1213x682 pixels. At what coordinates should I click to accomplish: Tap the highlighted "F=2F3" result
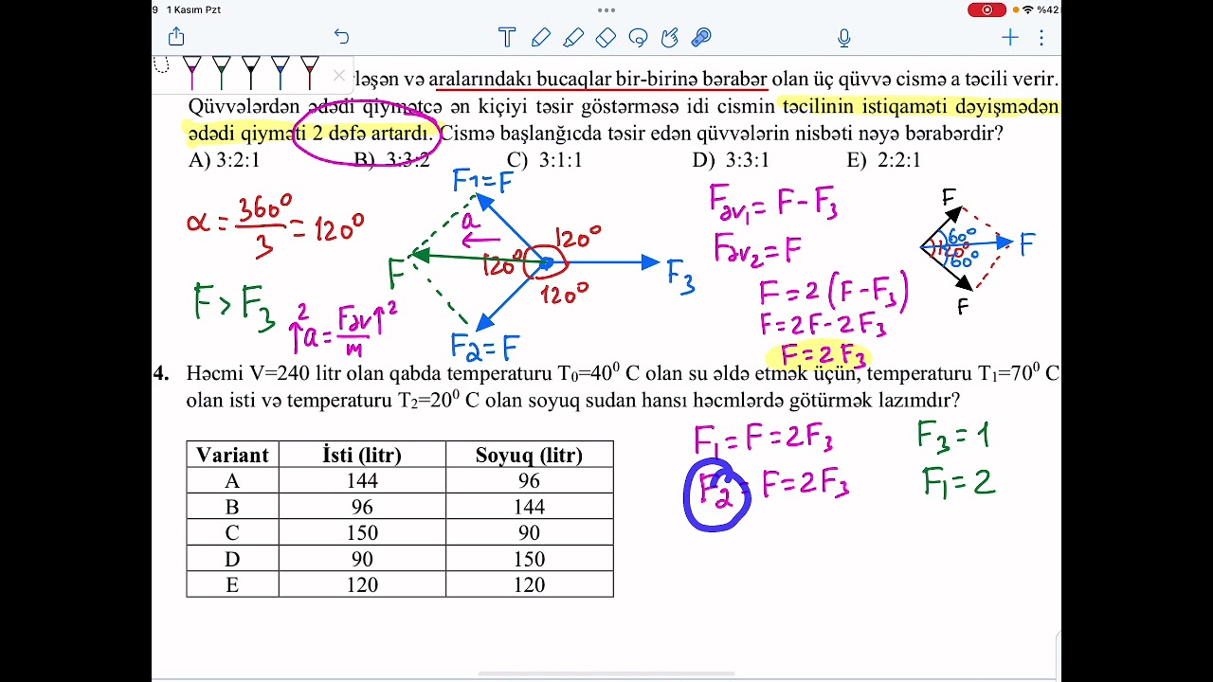point(823,356)
